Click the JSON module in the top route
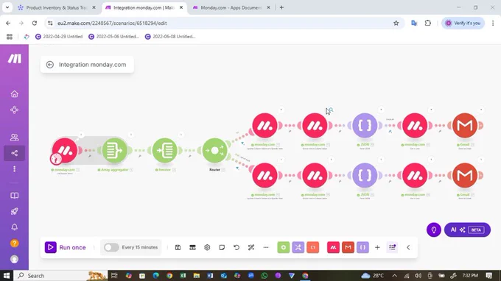The width and height of the screenshot is (501, 281). click(x=365, y=125)
